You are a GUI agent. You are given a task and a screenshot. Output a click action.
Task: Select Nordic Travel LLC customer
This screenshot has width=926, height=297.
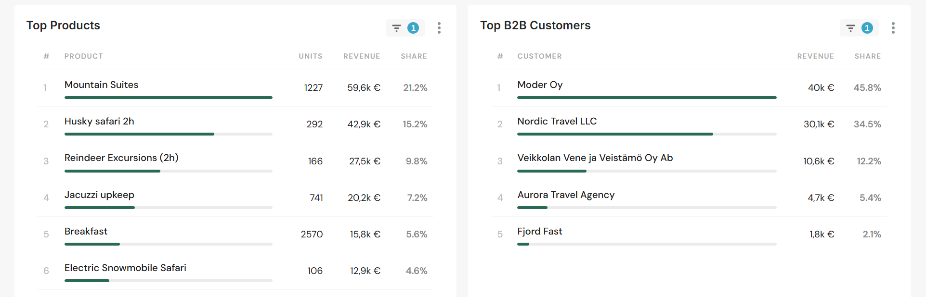[x=557, y=122]
